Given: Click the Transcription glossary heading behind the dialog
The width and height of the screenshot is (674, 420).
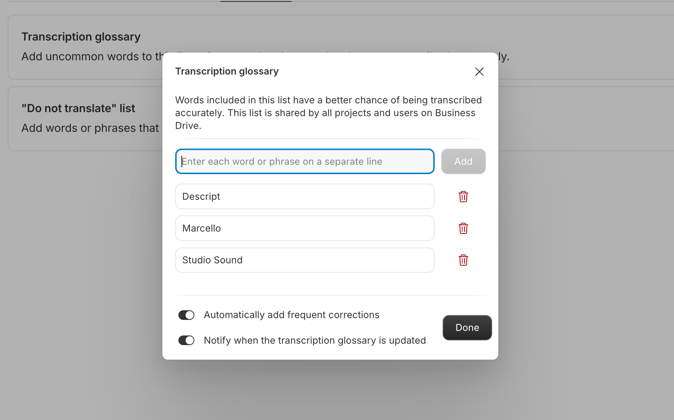Looking at the screenshot, I should [81, 37].
